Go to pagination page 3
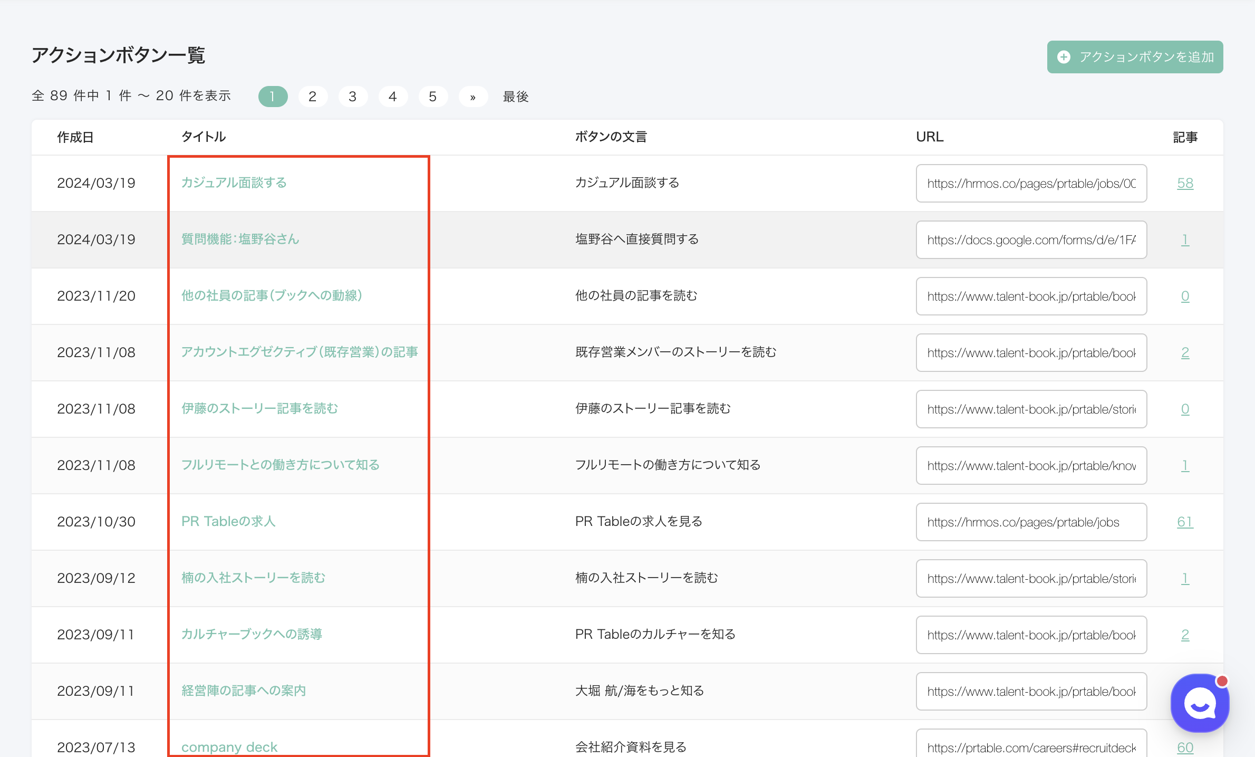The width and height of the screenshot is (1255, 757). (x=353, y=97)
